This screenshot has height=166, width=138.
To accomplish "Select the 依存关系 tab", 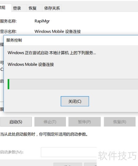I will tap(52, 8).
